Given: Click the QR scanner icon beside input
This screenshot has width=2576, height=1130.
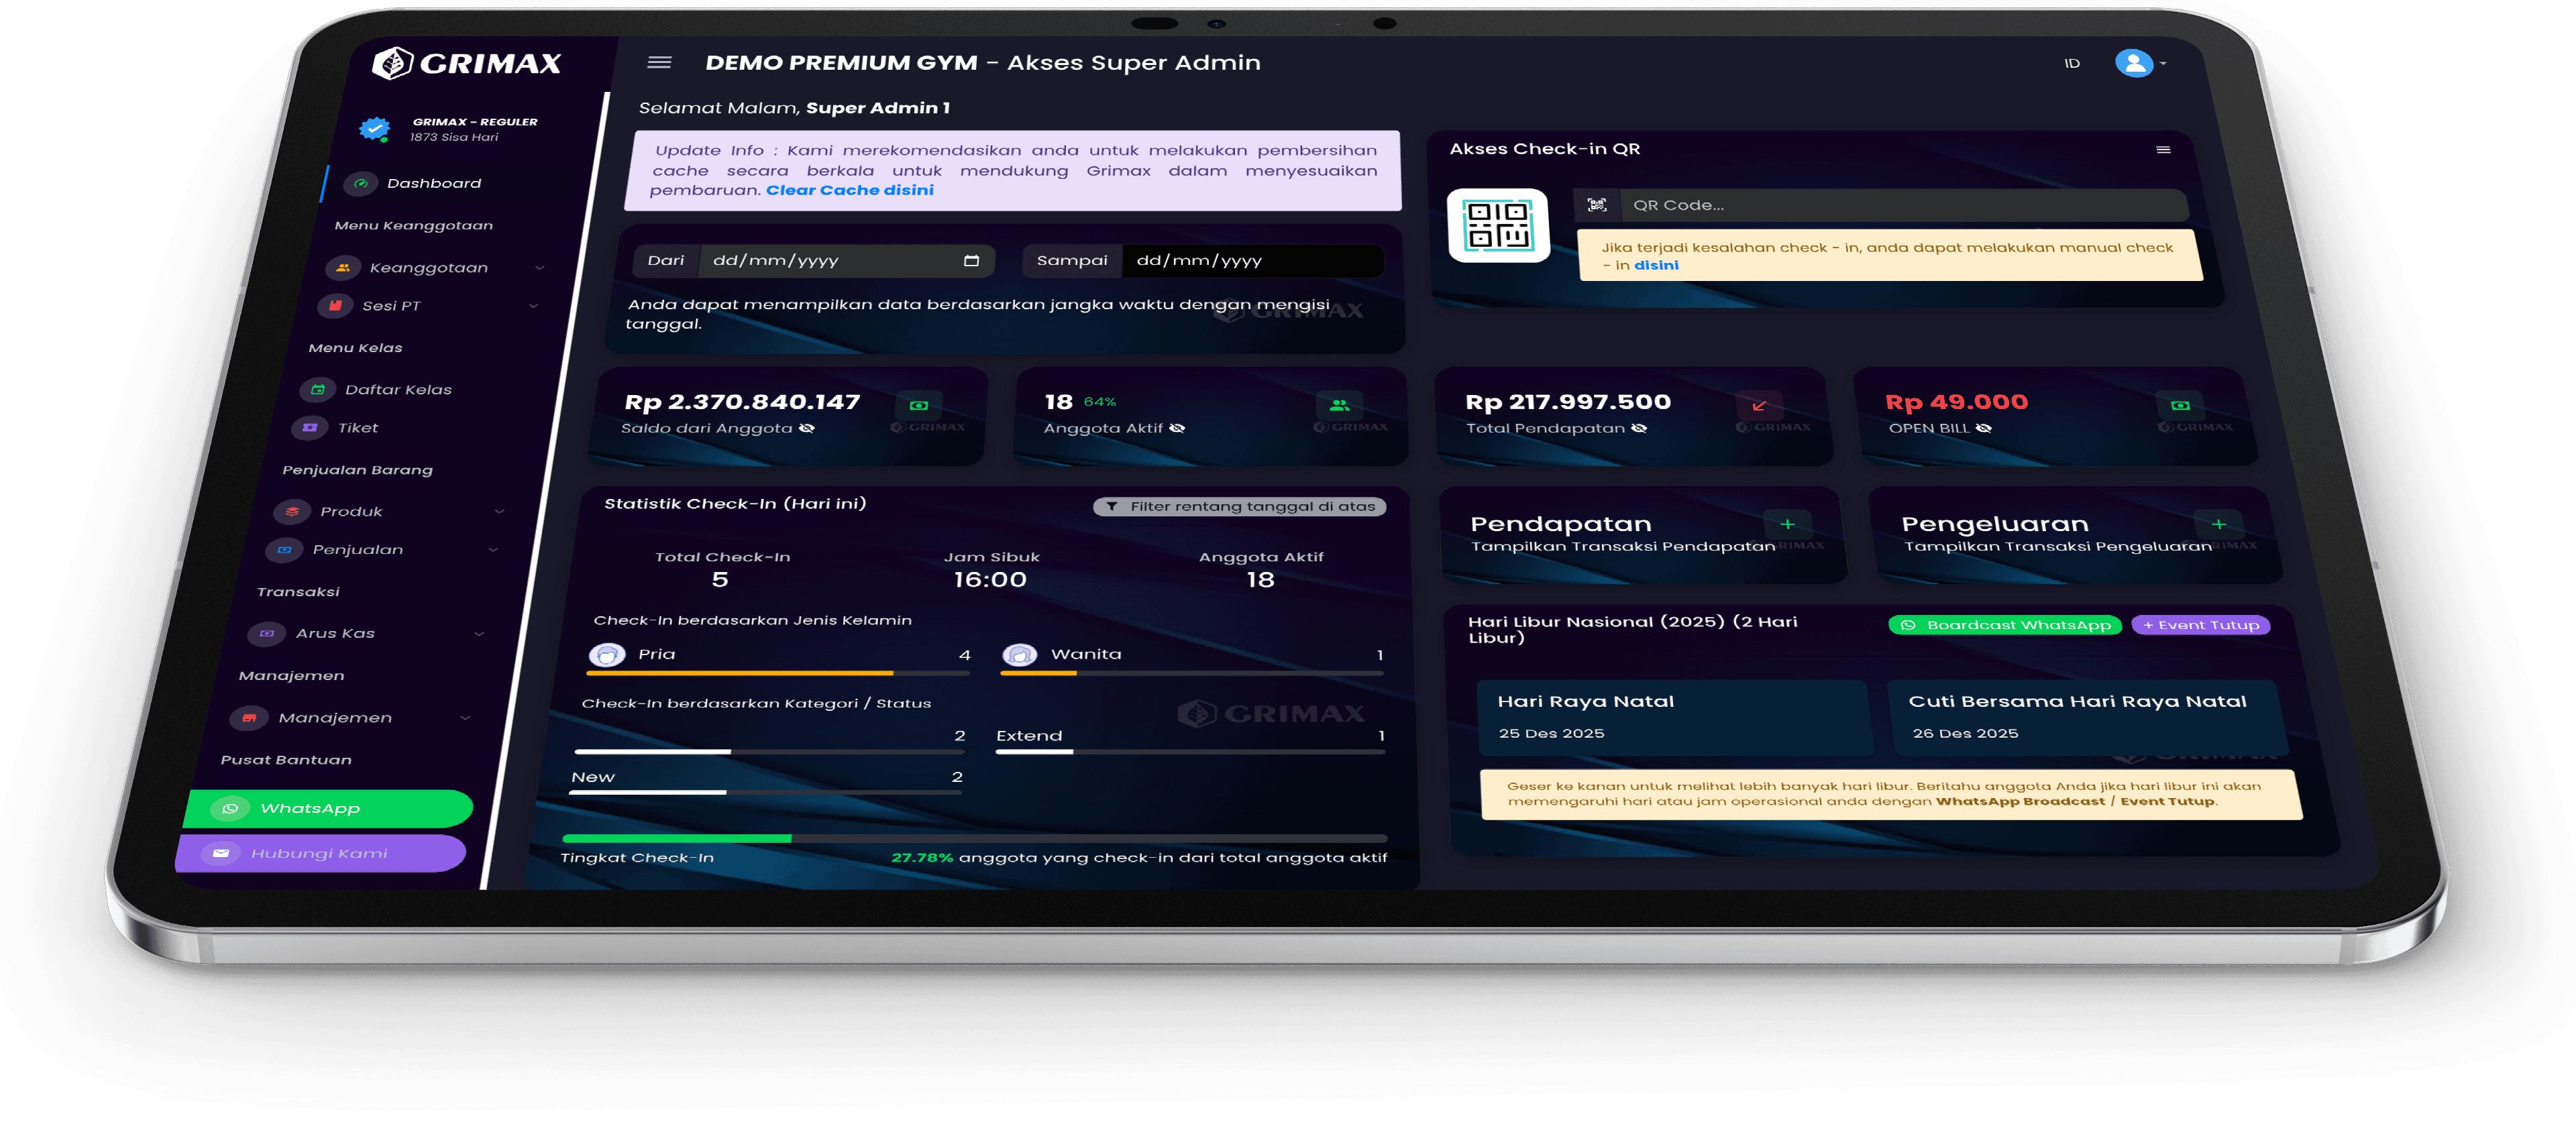Looking at the screenshot, I should (1597, 205).
